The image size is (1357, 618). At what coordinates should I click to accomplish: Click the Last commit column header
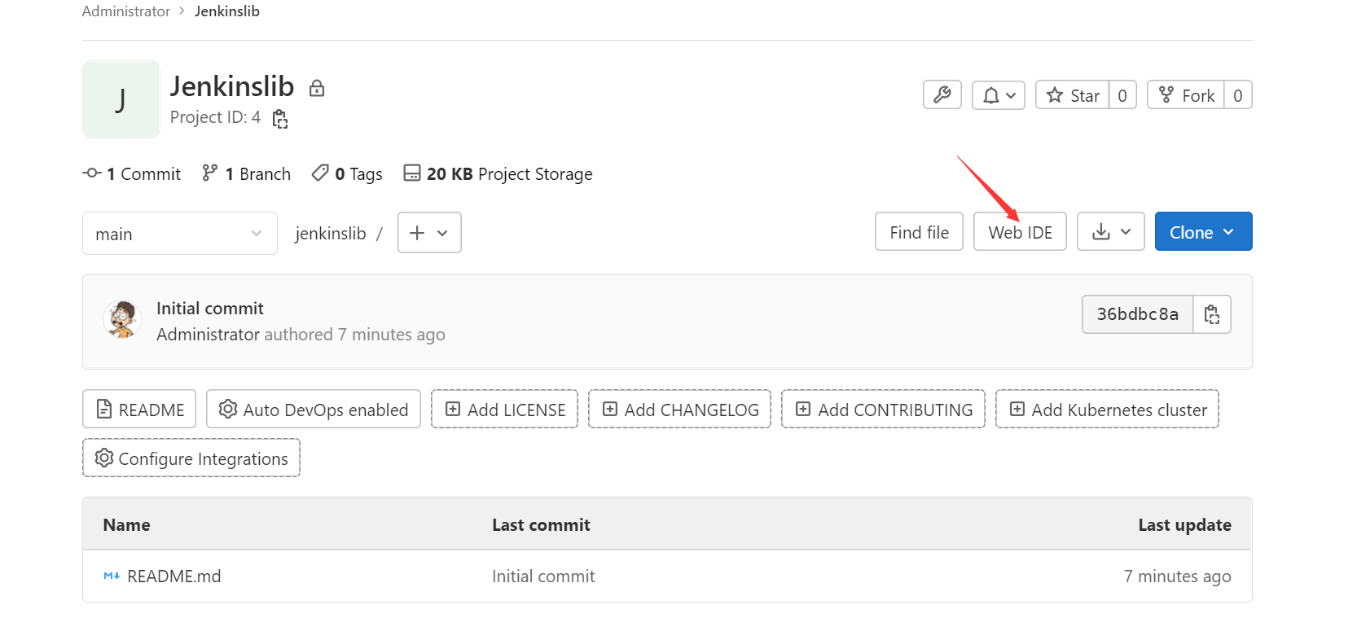[541, 525]
